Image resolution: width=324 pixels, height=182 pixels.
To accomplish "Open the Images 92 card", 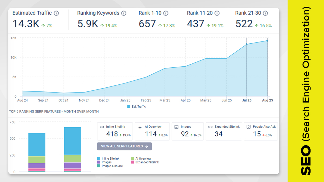I will coord(188,131).
